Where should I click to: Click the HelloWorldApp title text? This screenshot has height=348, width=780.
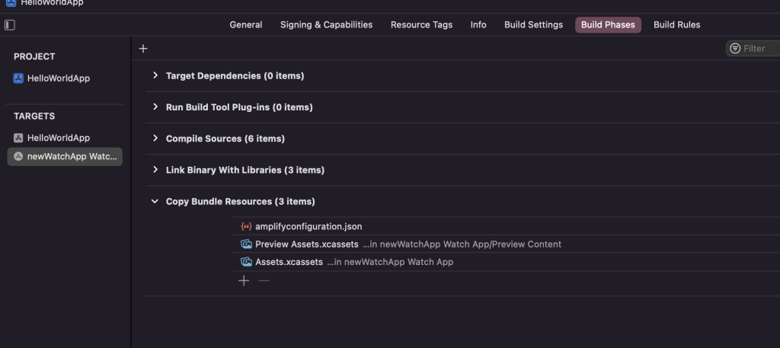coord(52,2)
